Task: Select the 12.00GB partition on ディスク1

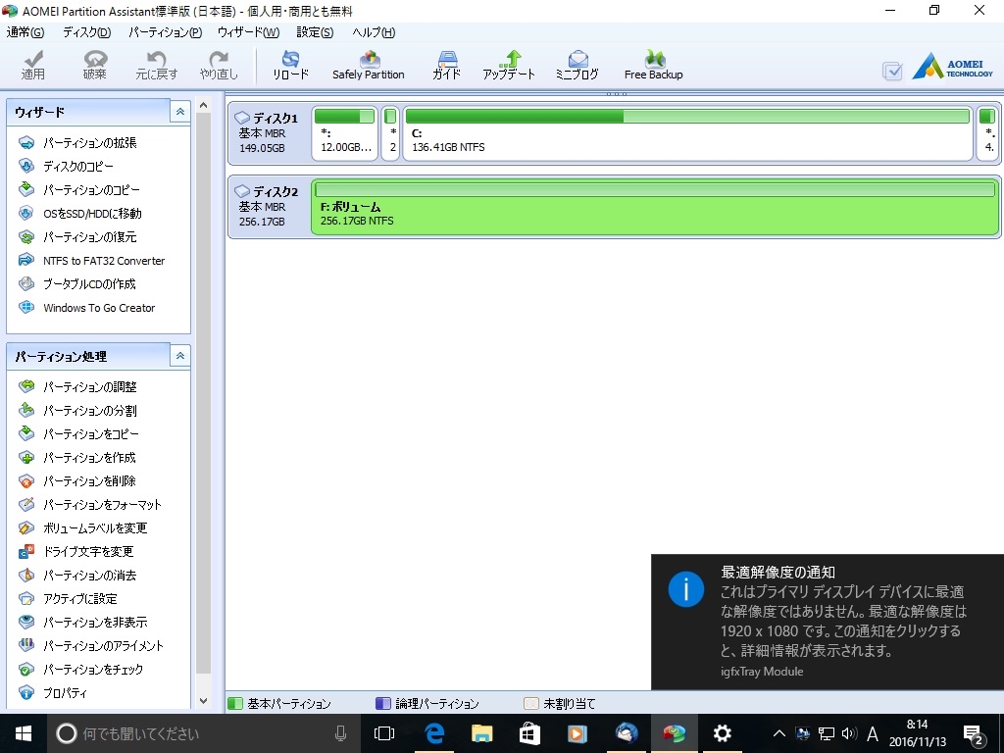Action: [x=344, y=133]
